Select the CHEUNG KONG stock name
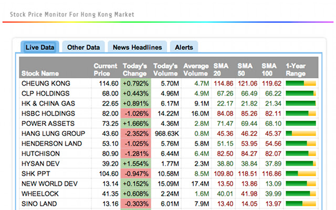Viewport: 336px width, 210px height. (46, 83)
